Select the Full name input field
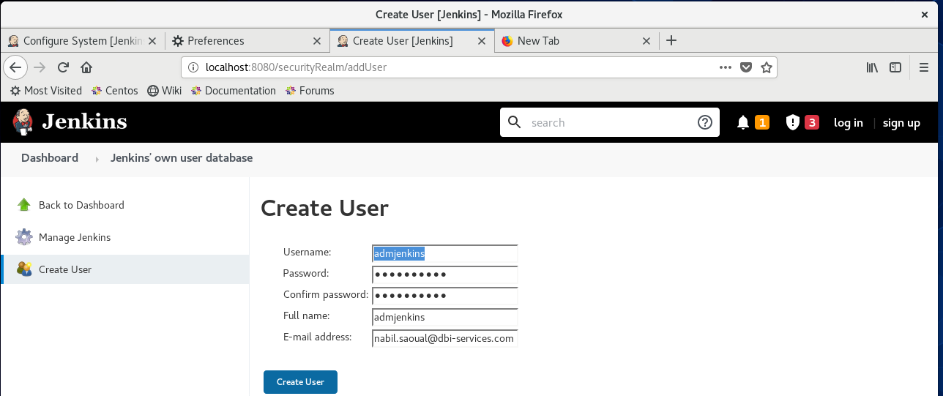This screenshot has width=943, height=396. point(445,317)
